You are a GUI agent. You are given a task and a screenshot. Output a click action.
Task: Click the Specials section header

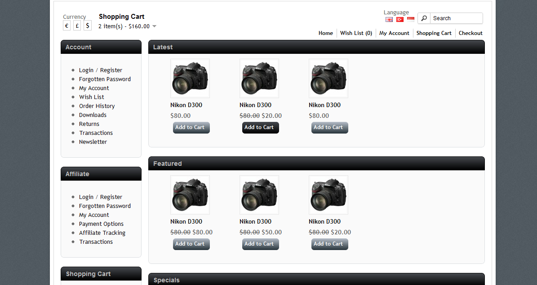(x=316, y=279)
